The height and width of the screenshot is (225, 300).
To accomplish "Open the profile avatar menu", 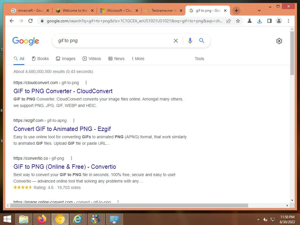I will click(x=279, y=21).
